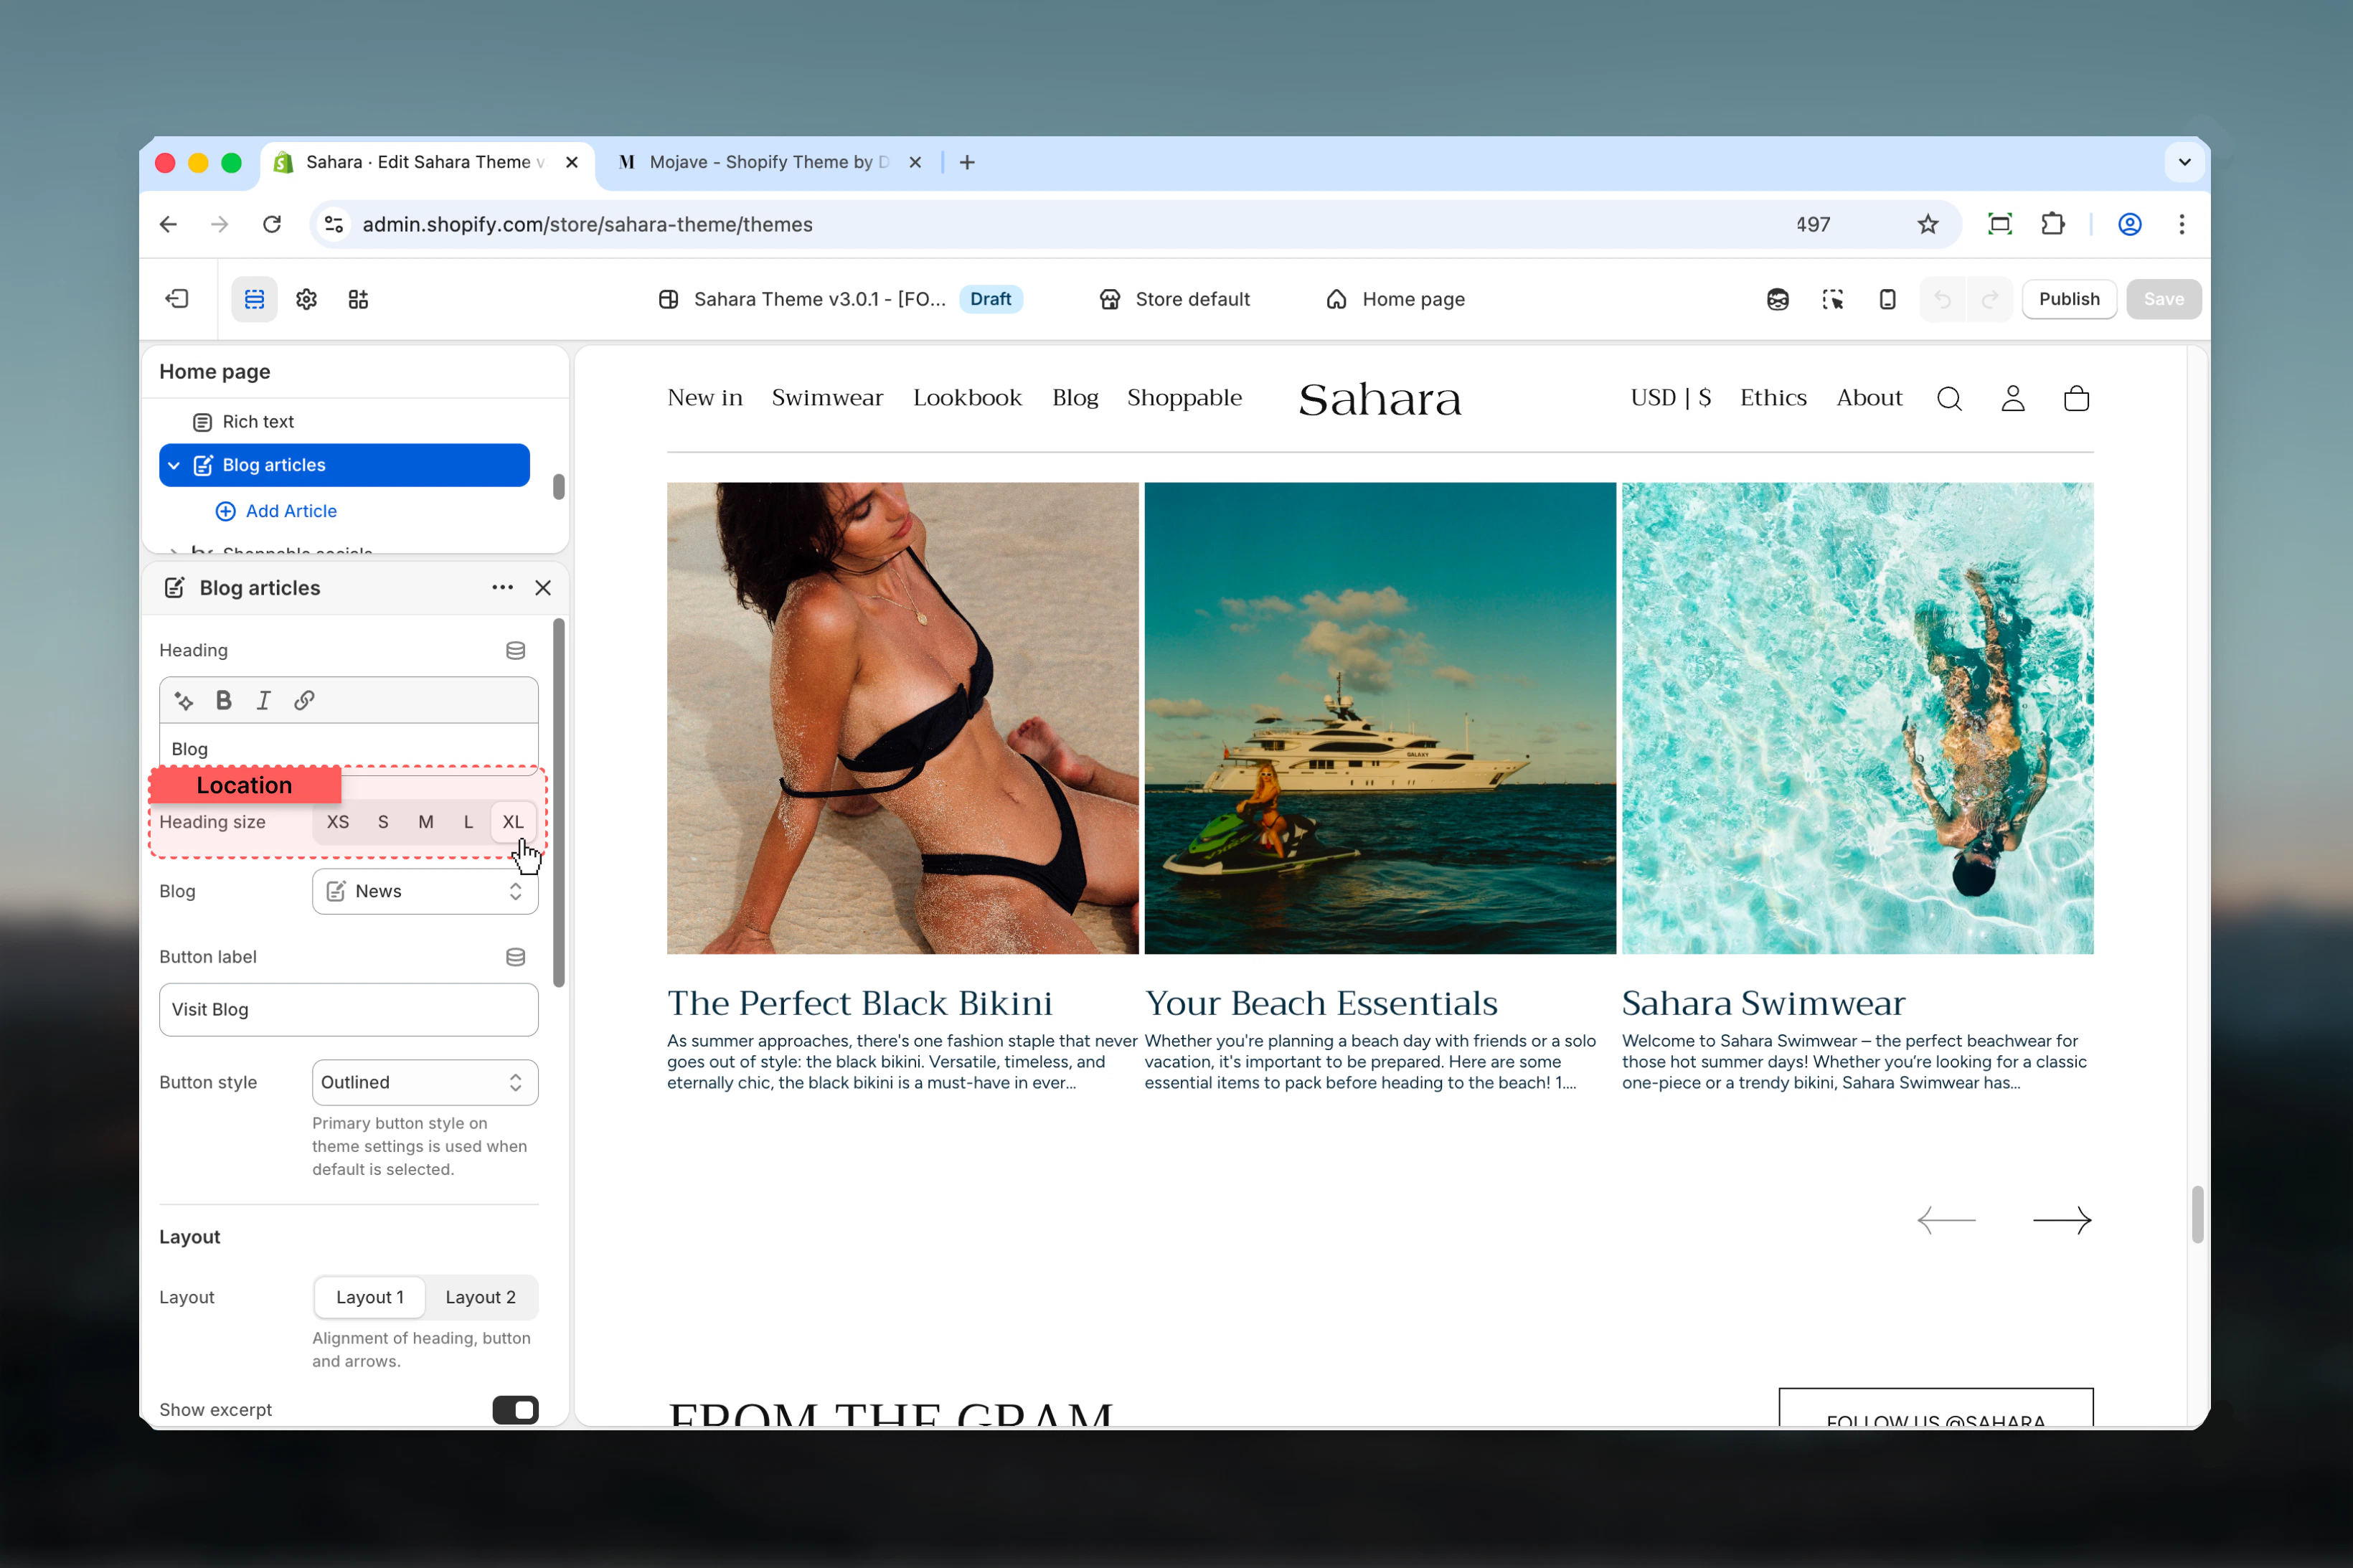
Task: Click the preview incognito face icon
Action: (1777, 299)
